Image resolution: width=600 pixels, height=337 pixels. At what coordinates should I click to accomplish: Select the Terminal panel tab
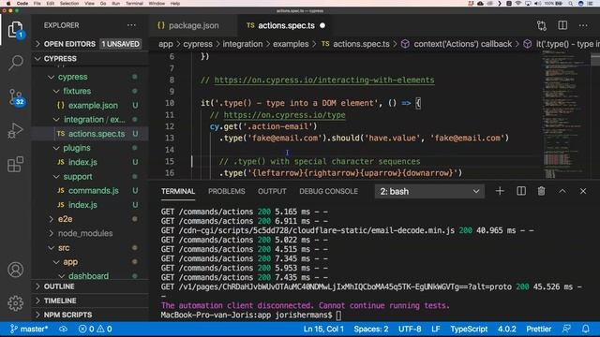click(x=178, y=191)
